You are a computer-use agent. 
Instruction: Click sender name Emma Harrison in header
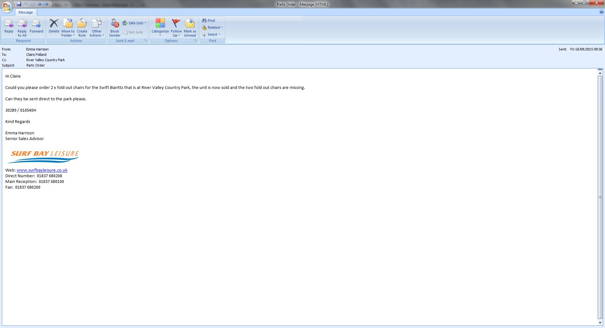click(x=37, y=49)
